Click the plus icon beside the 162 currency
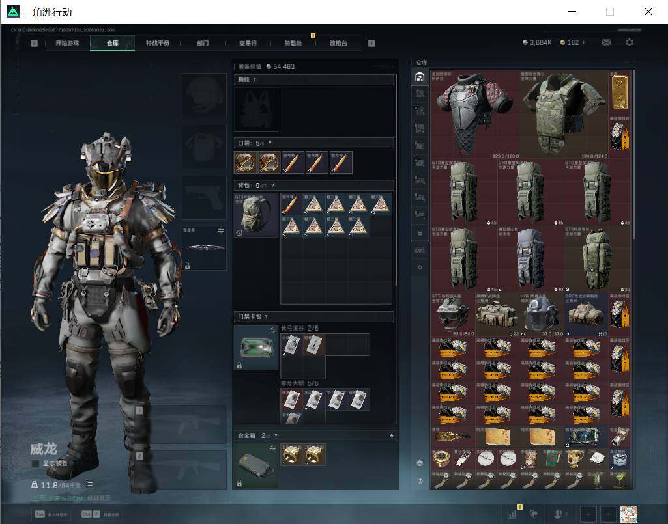This screenshot has width=668, height=524. pyautogui.click(x=584, y=42)
